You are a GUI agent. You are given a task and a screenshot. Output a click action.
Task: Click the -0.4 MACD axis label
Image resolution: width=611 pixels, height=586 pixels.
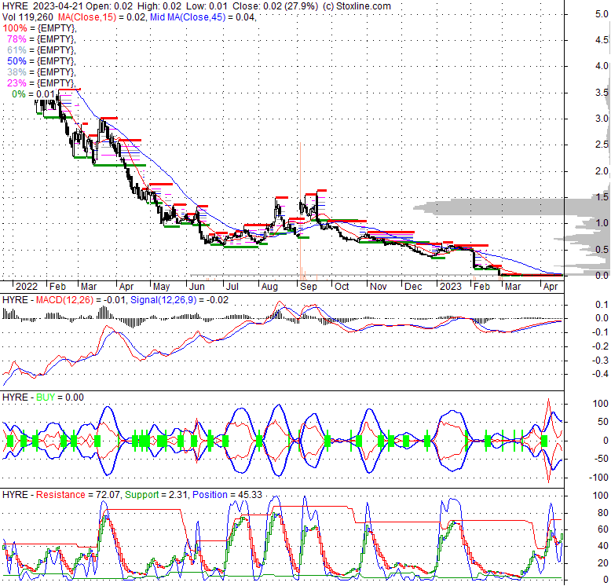click(x=600, y=374)
